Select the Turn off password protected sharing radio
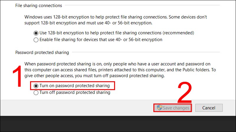This screenshot has width=236, height=132. [x=36, y=93]
